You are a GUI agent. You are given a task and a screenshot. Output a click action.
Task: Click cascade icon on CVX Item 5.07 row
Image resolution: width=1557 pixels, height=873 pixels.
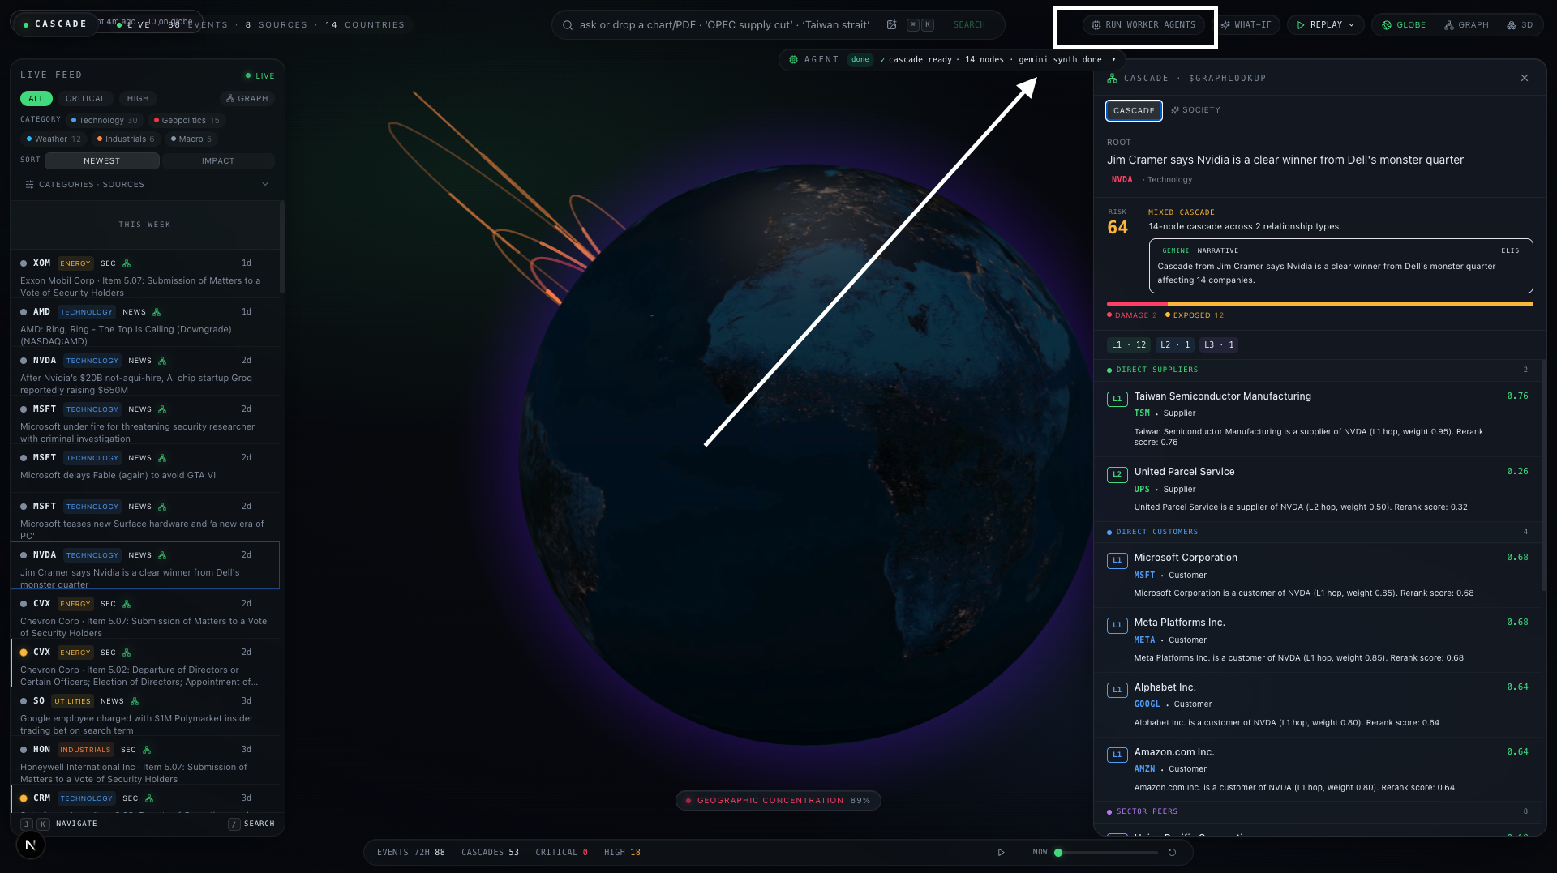click(x=127, y=604)
